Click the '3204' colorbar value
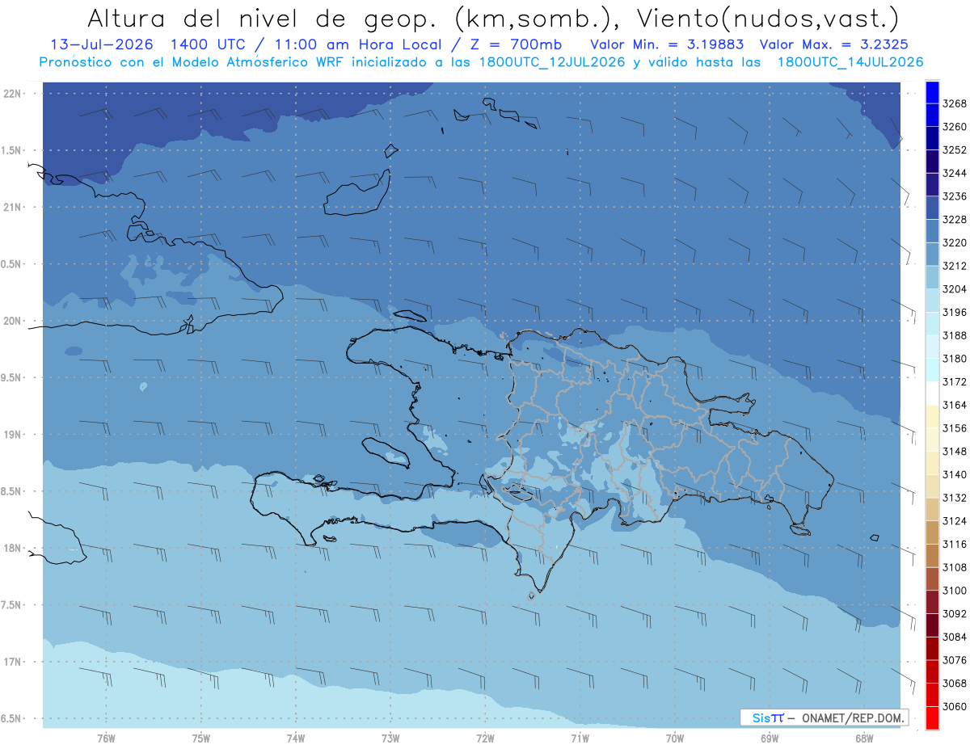This screenshot has height=749, width=970. point(955,289)
